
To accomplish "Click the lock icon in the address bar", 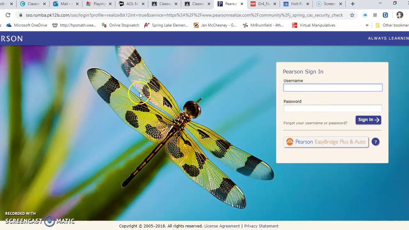I will point(21,15).
